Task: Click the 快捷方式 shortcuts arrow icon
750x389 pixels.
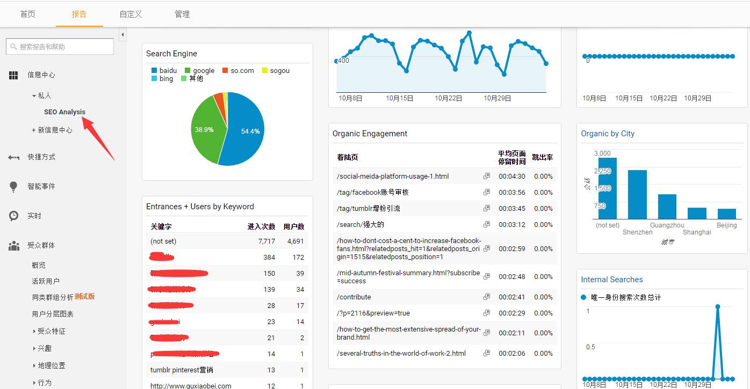Action: coord(13,157)
